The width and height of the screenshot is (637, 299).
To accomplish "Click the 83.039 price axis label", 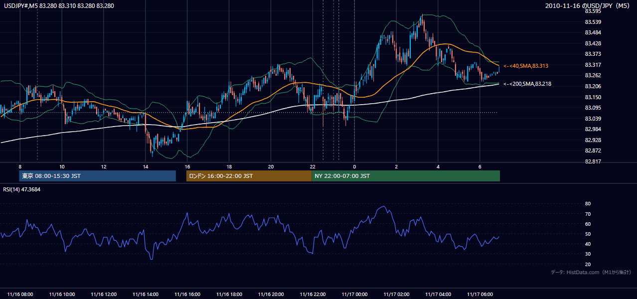I will [592, 119].
